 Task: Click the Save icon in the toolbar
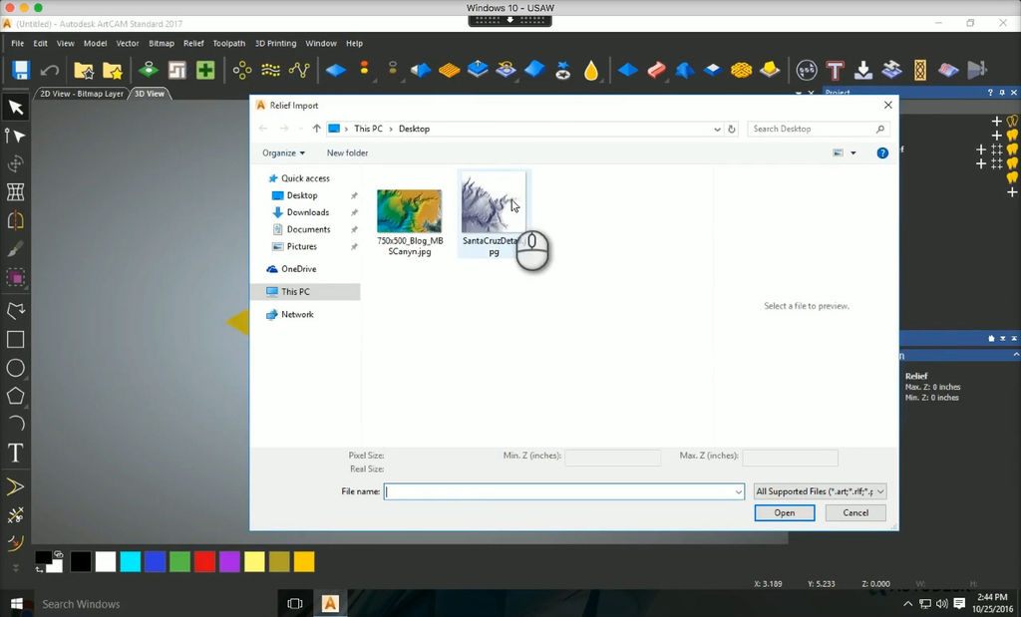[x=21, y=70]
